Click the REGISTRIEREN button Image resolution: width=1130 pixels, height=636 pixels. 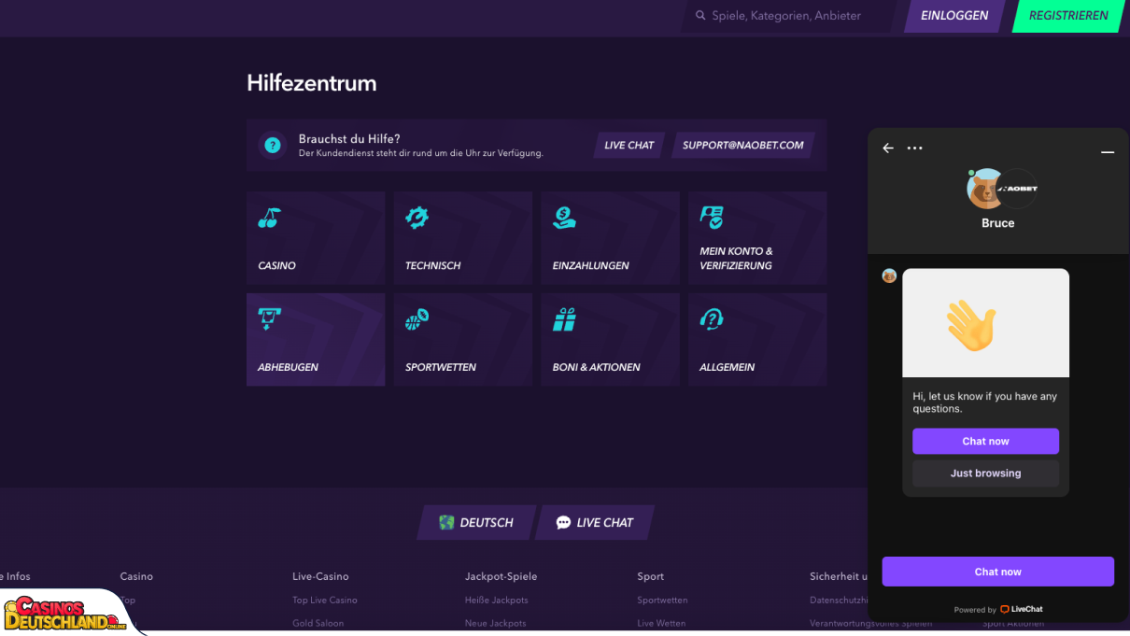(x=1068, y=16)
